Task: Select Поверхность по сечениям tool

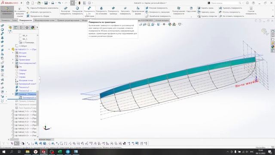Action: click(x=101, y=11)
